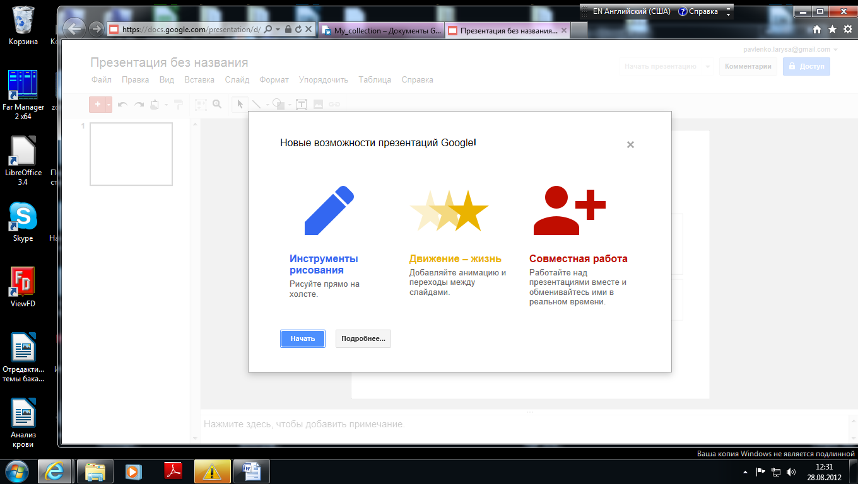The image size is (858, 484).
Task: Click the browser forward arrow button
Action: [96, 29]
